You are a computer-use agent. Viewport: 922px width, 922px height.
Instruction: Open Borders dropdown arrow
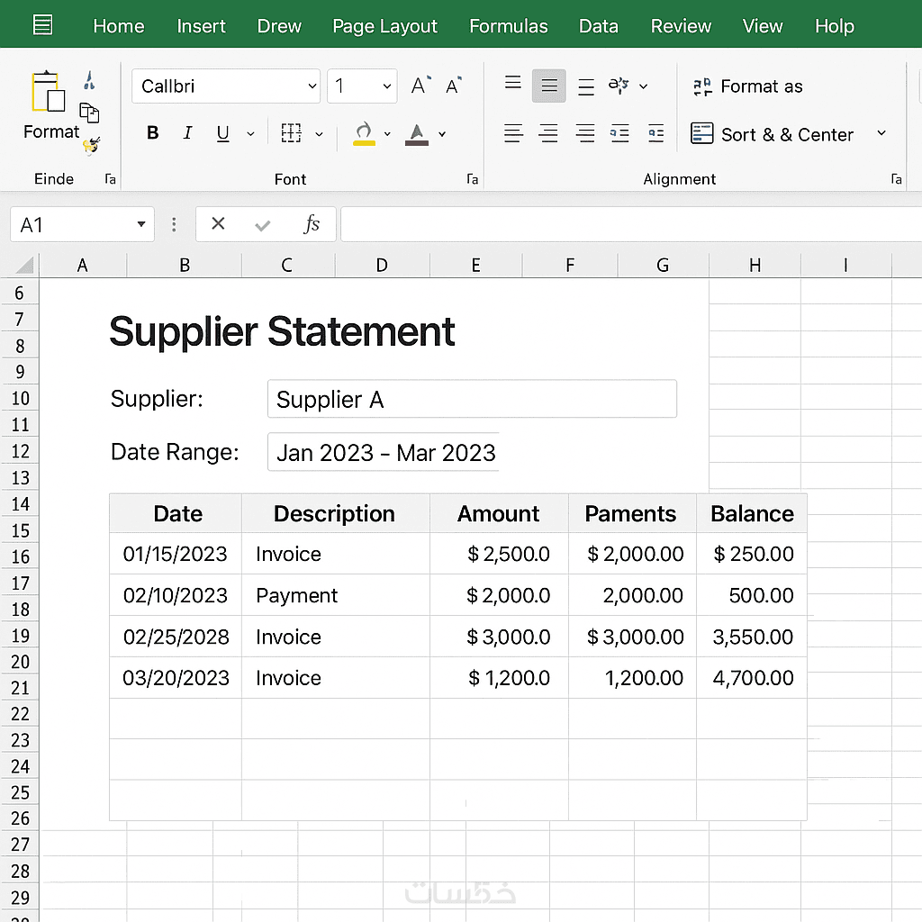click(x=320, y=134)
